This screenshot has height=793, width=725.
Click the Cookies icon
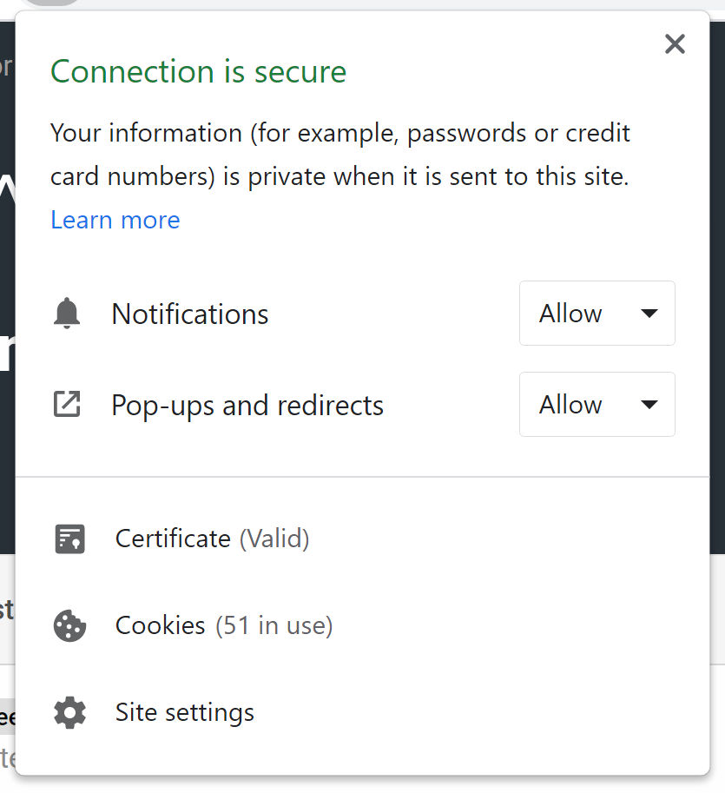tap(69, 625)
